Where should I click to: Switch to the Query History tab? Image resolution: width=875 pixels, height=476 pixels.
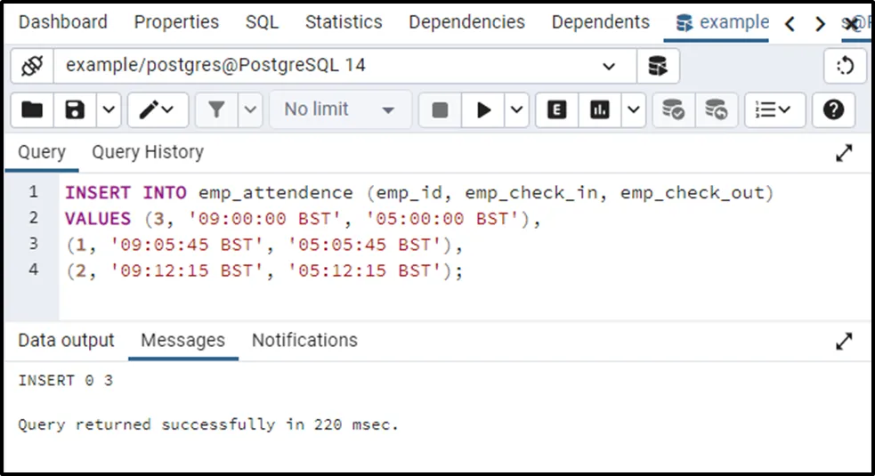[x=148, y=152]
